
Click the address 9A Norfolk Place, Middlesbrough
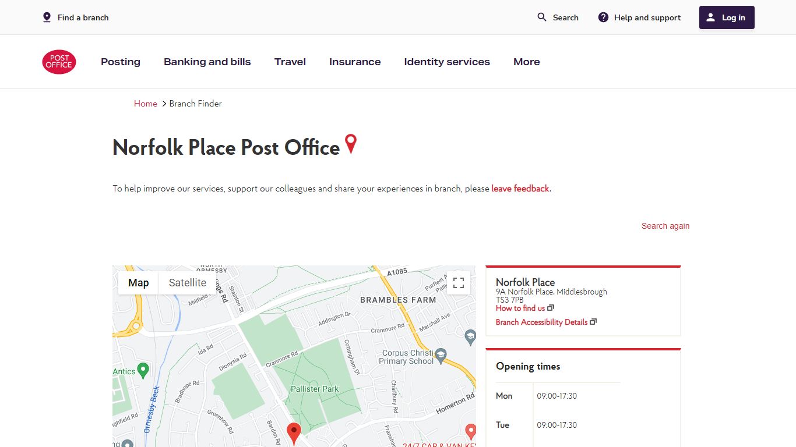pos(551,292)
